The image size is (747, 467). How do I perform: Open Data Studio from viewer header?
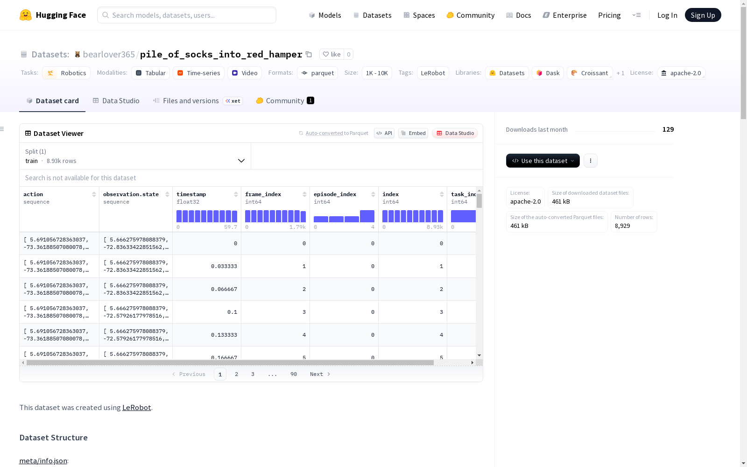455,133
